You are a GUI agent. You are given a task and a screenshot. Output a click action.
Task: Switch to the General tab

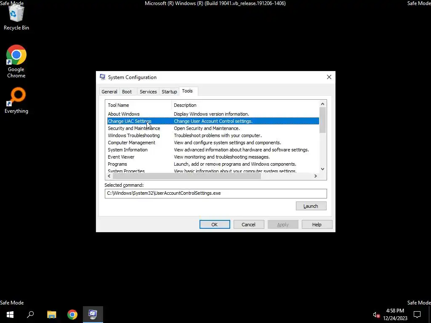pyautogui.click(x=109, y=92)
